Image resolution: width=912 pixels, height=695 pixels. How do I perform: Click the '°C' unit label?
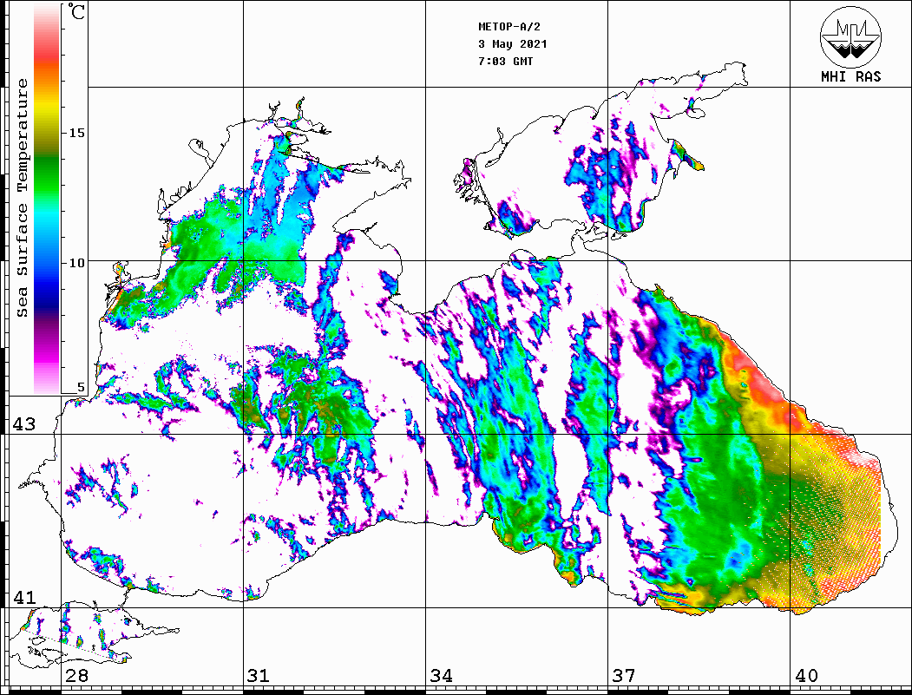pos(75,11)
